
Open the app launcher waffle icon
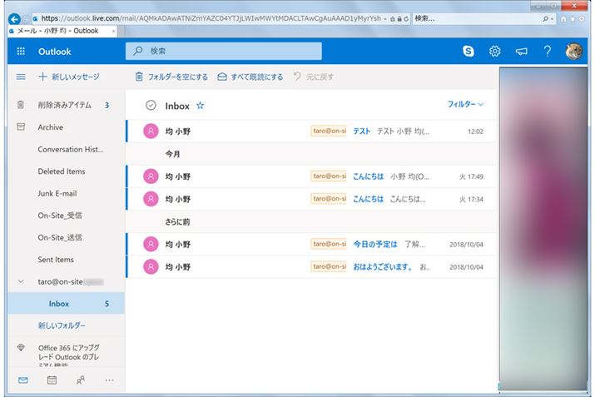point(21,52)
